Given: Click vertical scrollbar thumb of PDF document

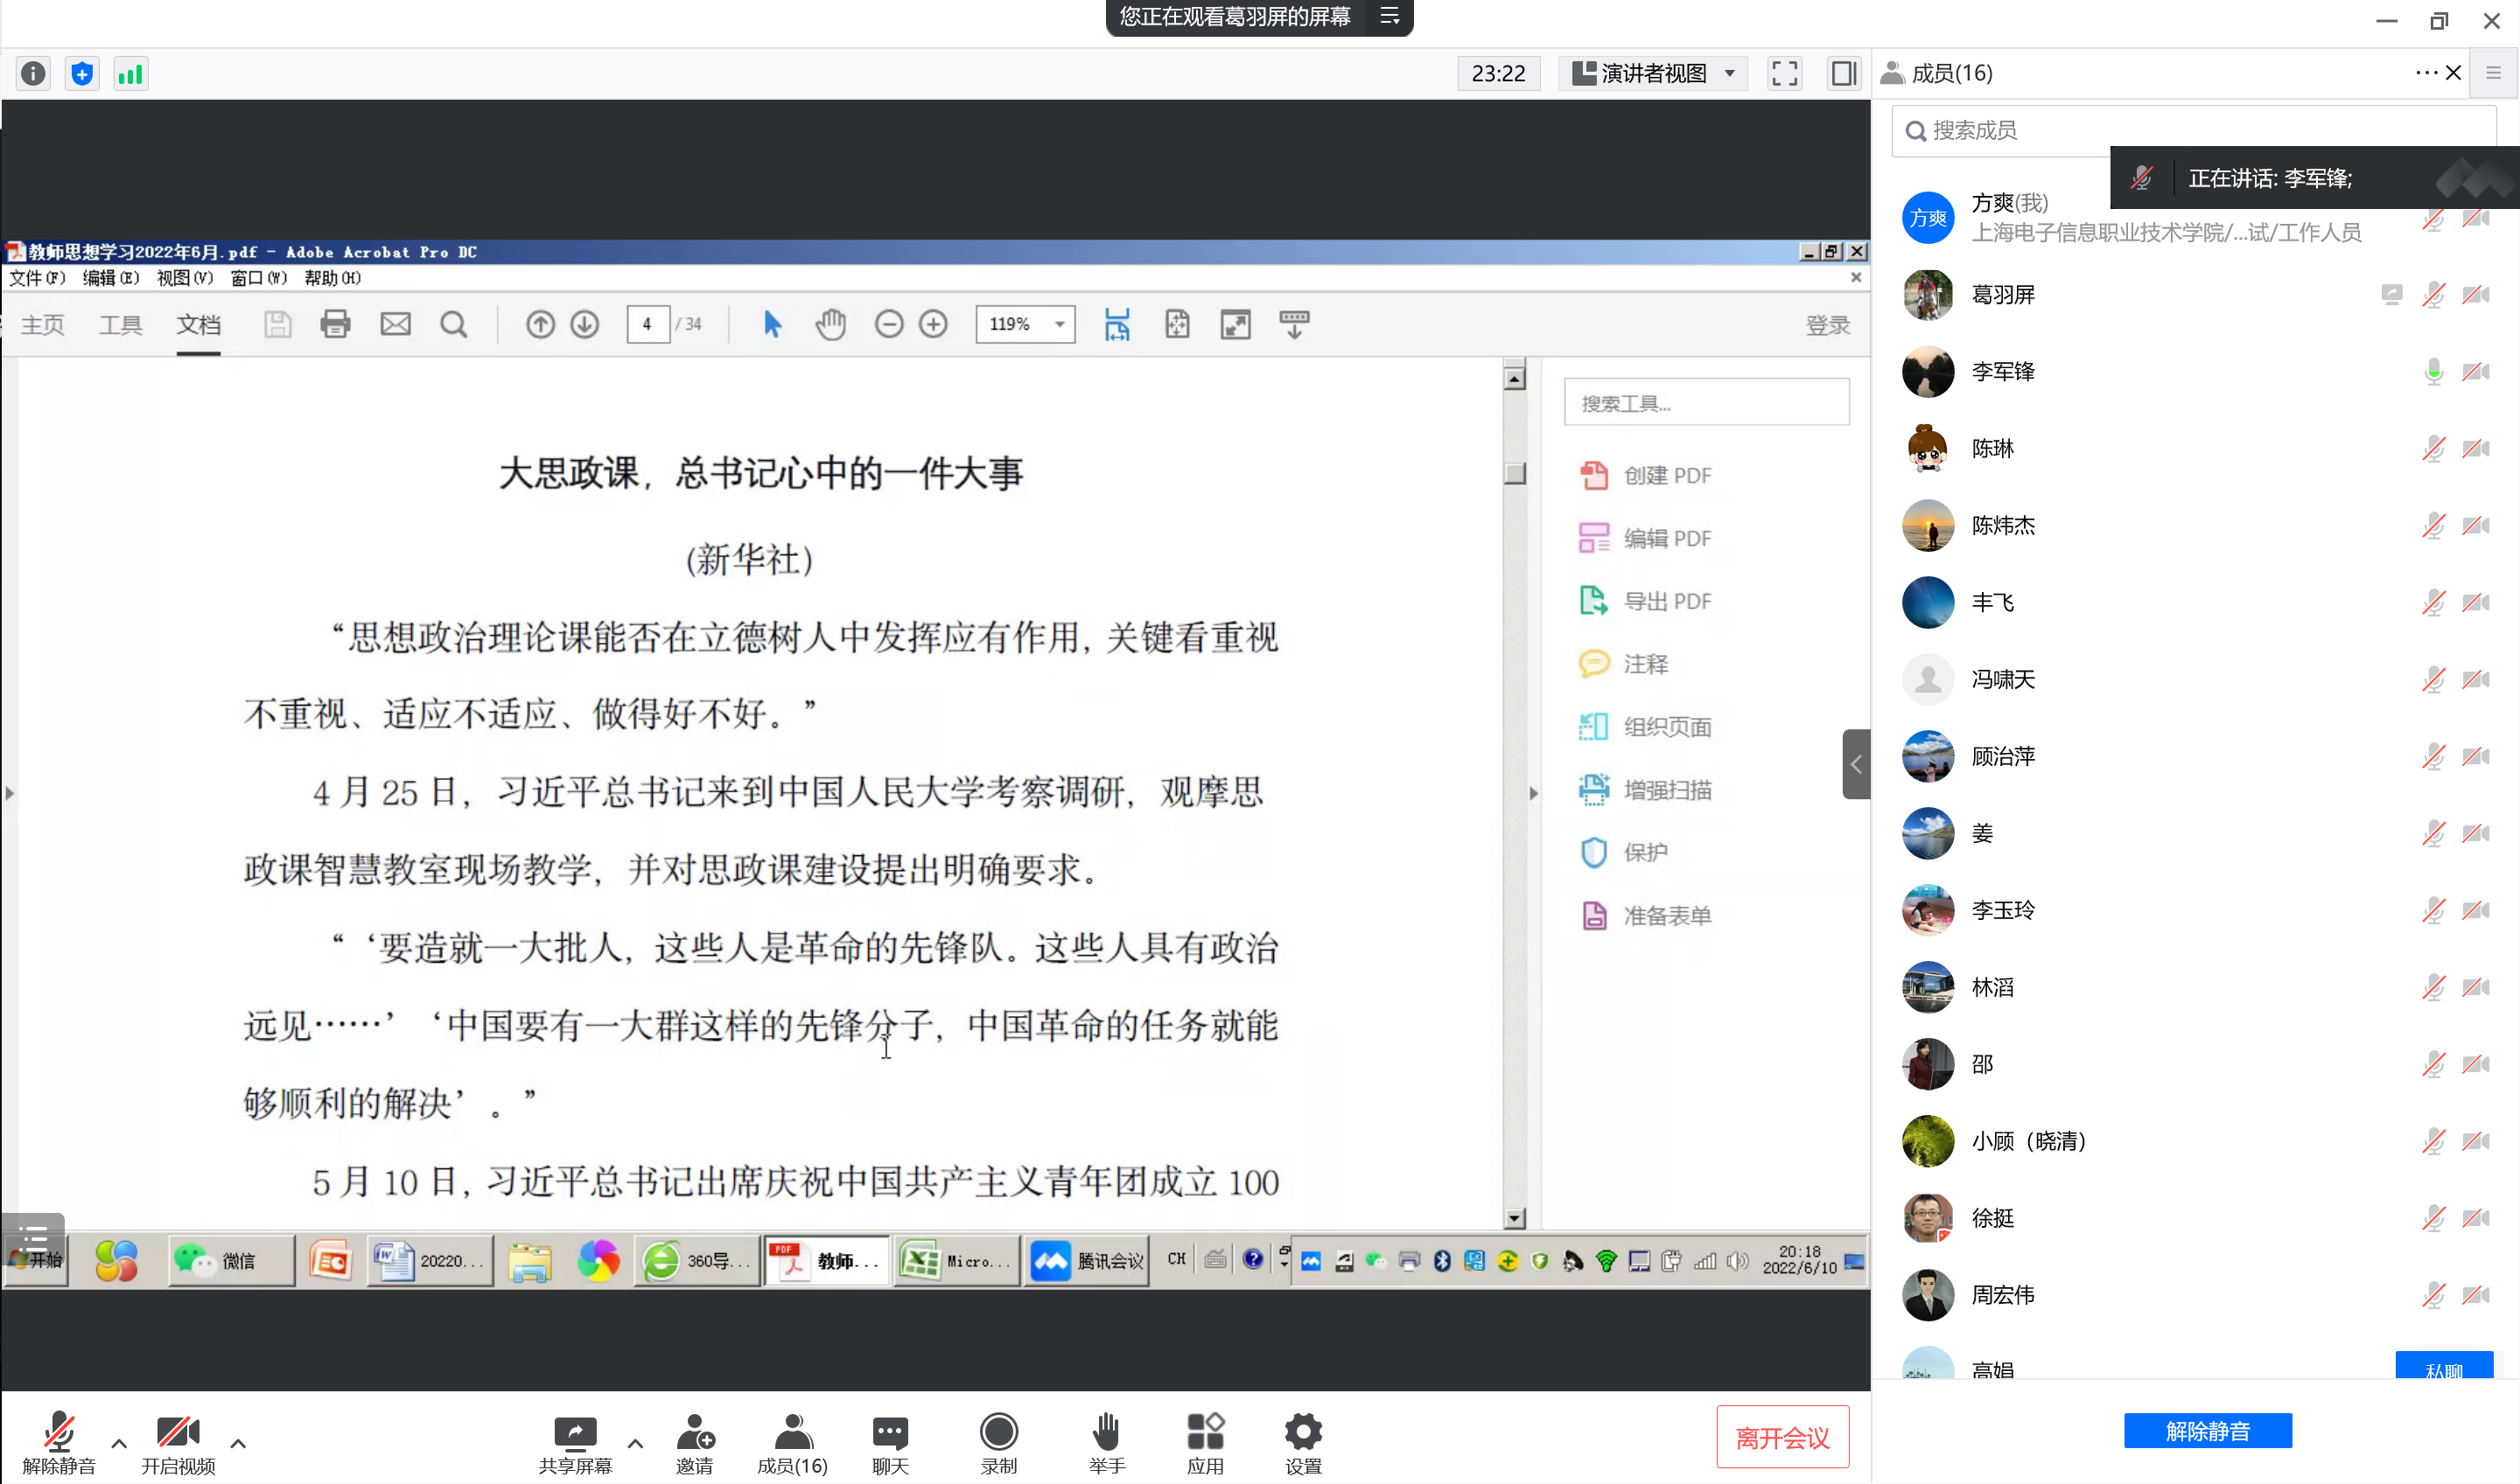Looking at the screenshot, I should [x=1515, y=472].
